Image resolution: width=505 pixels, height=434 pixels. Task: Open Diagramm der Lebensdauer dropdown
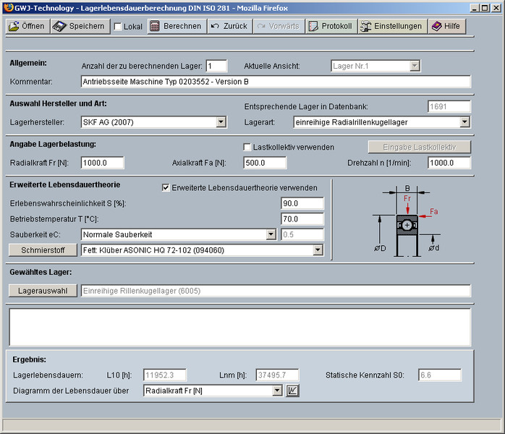(x=276, y=391)
